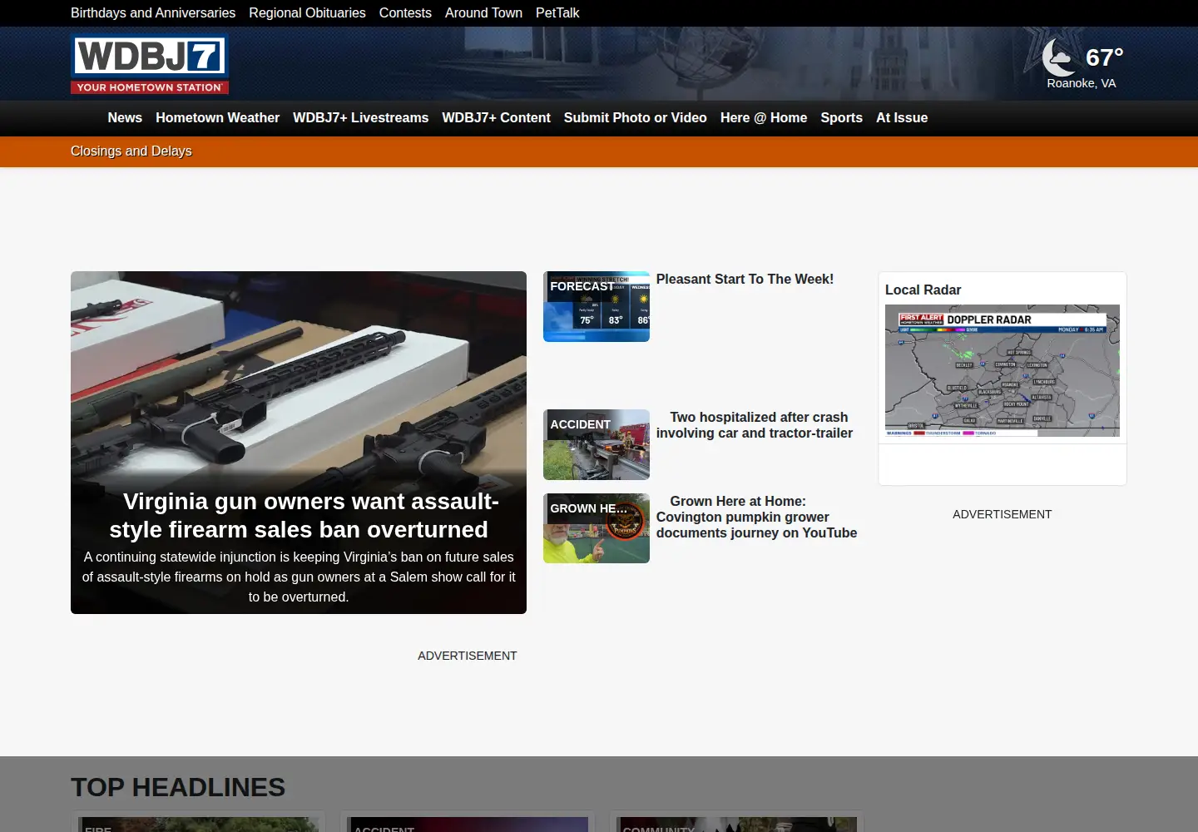The width and height of the screenshot is (1198, 832).
Task: Click the TOP HEADLINES heading
Action: pyautogui.click(x=178, y=787)
